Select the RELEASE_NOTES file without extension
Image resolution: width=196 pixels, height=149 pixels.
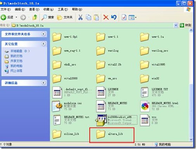tap(112, 106)
